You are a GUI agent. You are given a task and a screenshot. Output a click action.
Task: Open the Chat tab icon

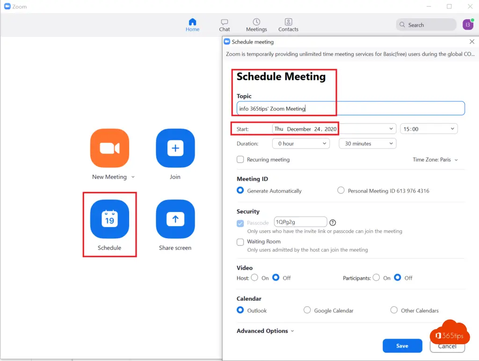tap(225, 22)
